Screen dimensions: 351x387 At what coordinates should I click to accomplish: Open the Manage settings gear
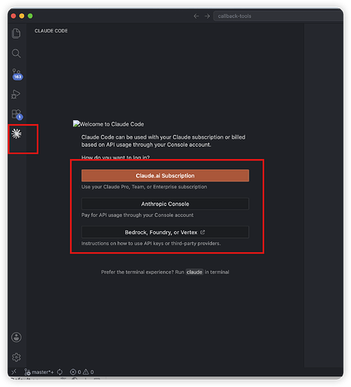coord(16,357)
